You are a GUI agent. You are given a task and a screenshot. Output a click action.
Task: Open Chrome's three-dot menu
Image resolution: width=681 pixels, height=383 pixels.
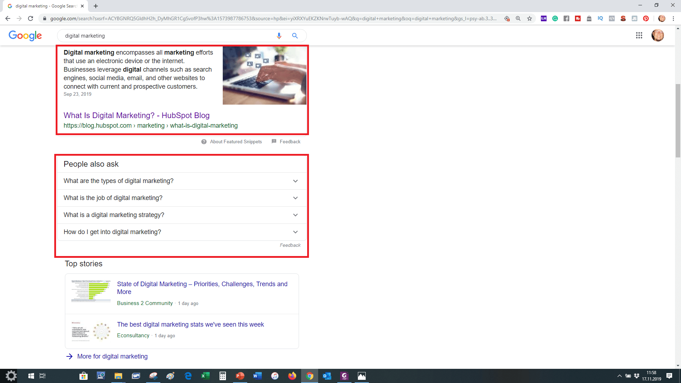(x=673, y=18)
